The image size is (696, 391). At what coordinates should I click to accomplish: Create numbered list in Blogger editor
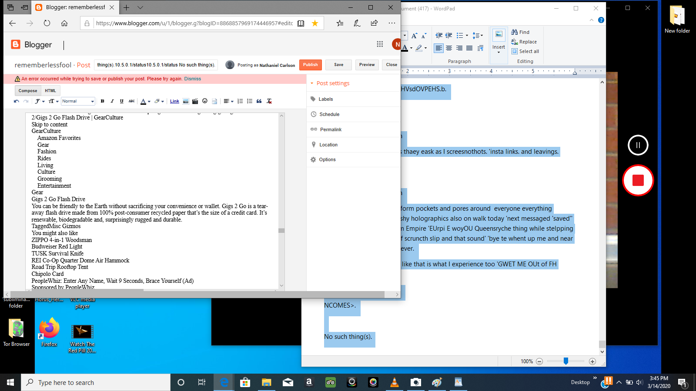click(x=240, y=101)
